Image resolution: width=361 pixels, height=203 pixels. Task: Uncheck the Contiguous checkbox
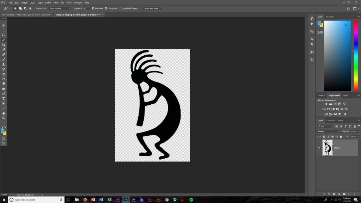tap(106, 8)
